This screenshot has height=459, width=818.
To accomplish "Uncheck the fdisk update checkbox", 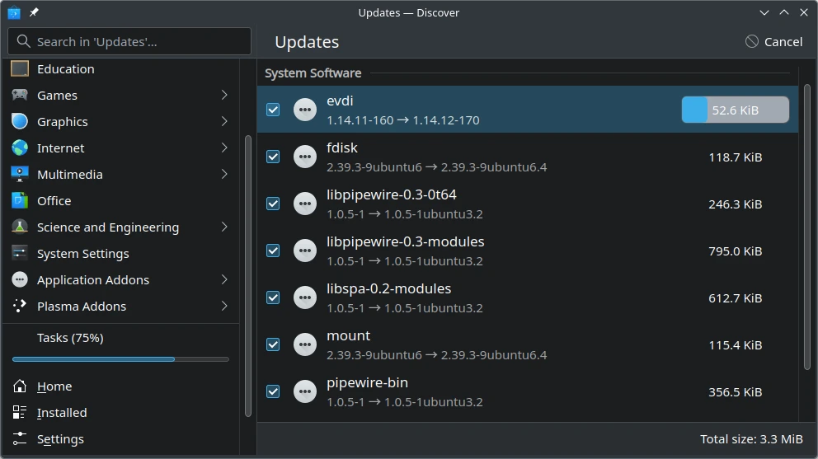I will point(273,157).
